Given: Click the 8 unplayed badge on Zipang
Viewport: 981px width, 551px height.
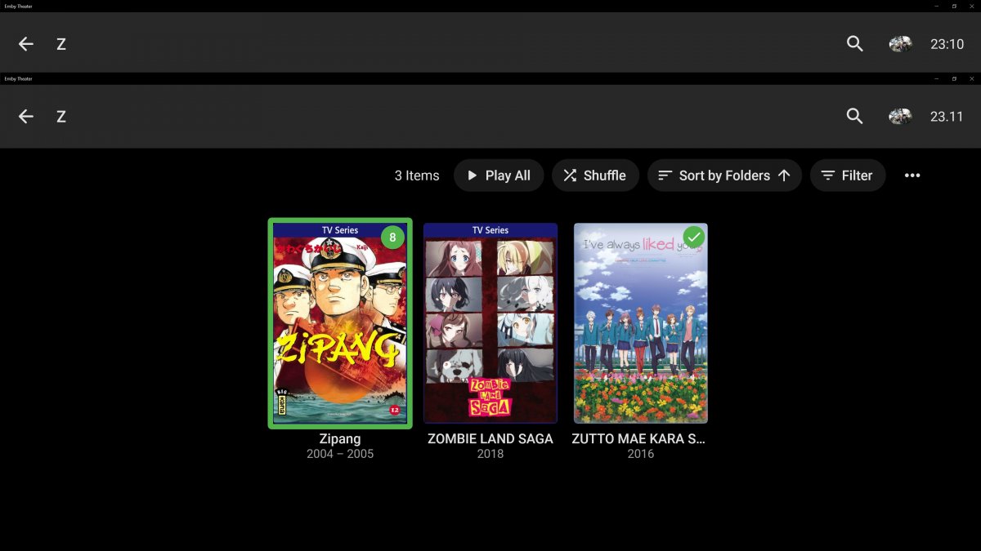Looking at the screenshot, I should pyautogui.click(x=392, y=238).
